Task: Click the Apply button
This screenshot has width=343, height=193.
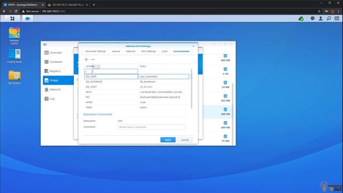Action: click(x=168, y=140)
